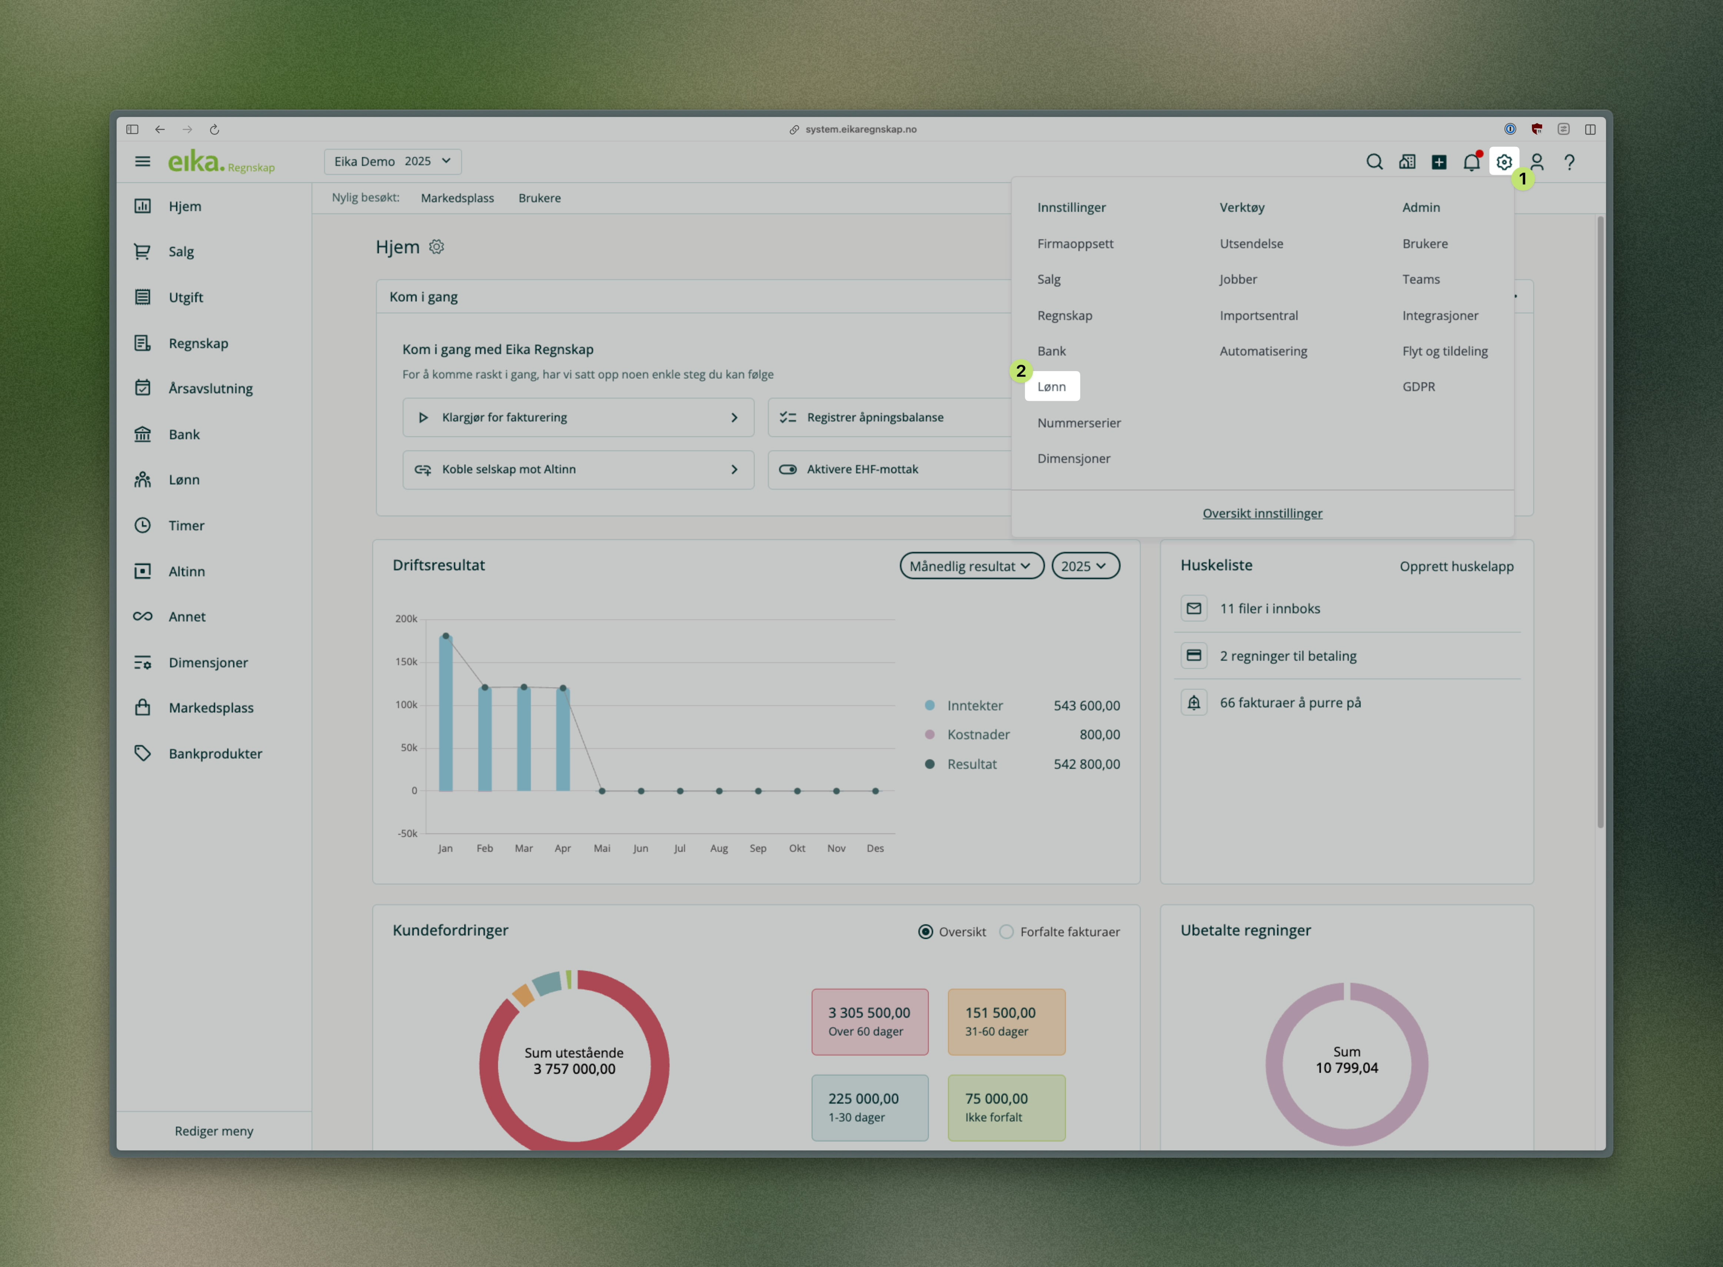Open the Hjem page settings gear
The width and height of the screenshot is (1723, 1267).
[x=436, y=247]
